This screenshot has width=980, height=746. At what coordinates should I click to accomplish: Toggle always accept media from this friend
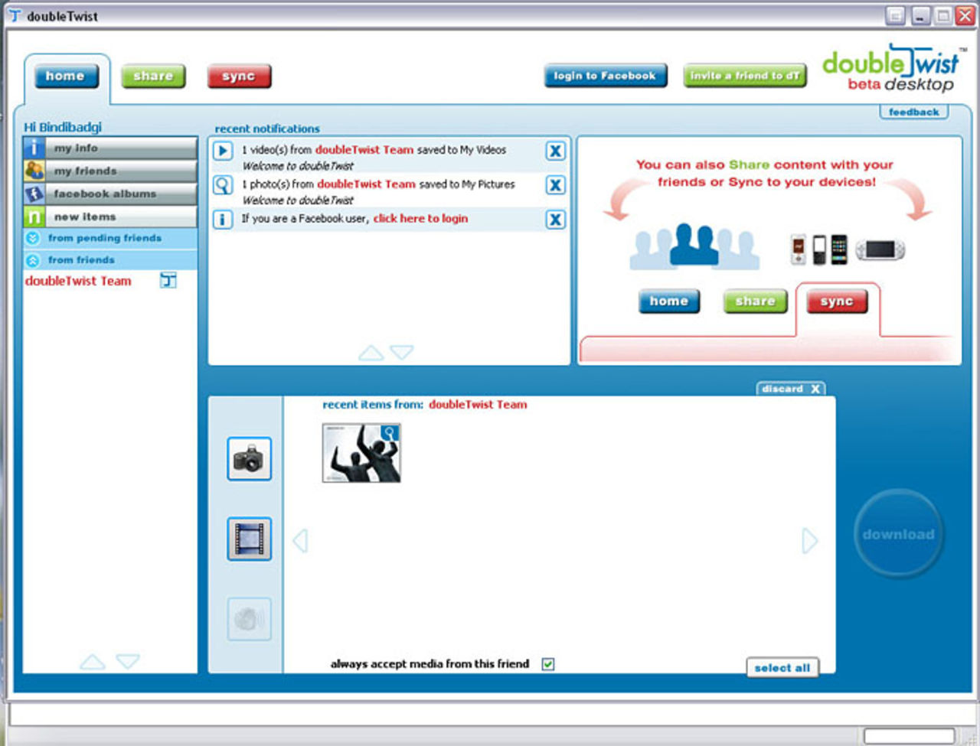[548, 664]
